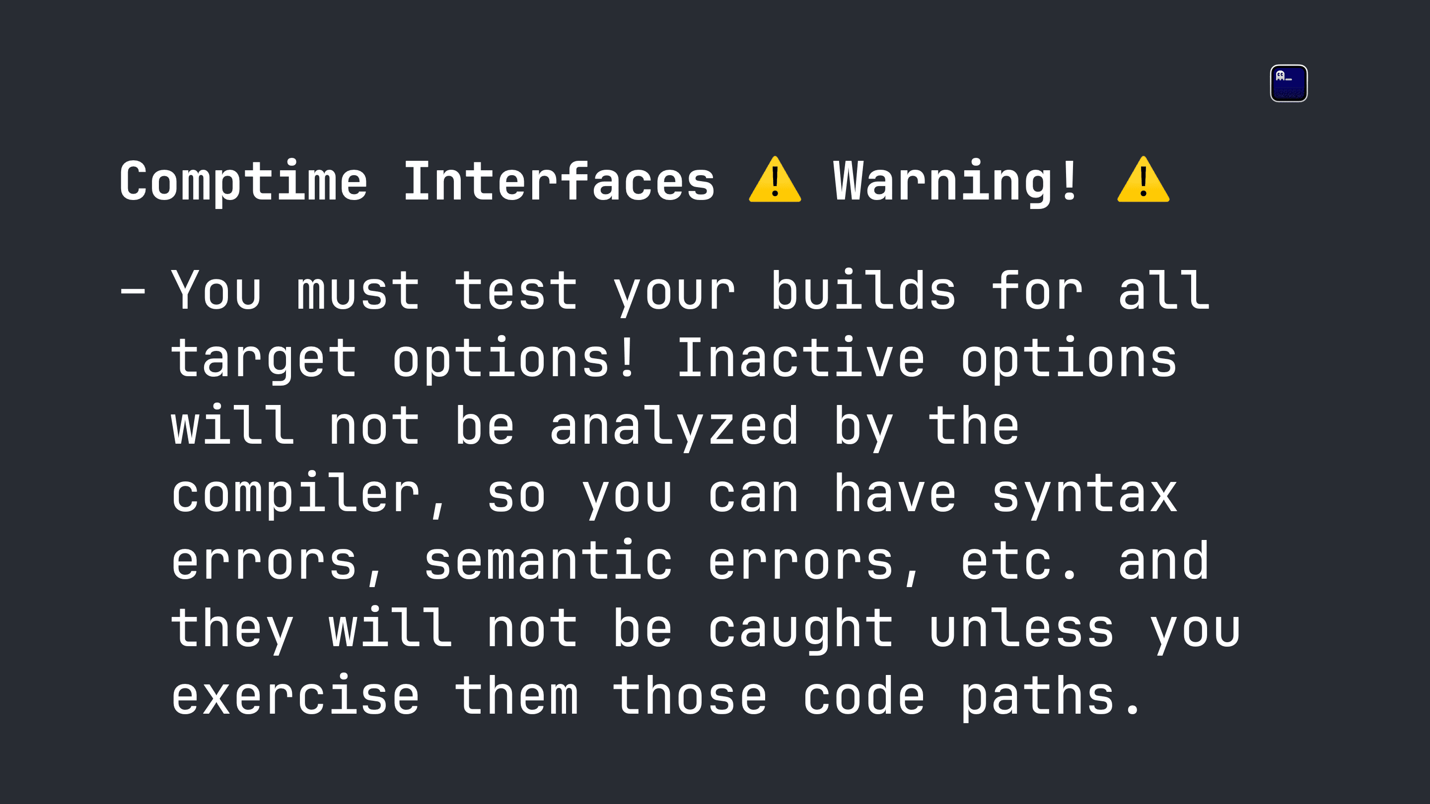
Task: Click the word 'etc.' in the body text
Action: (1019, 561)
